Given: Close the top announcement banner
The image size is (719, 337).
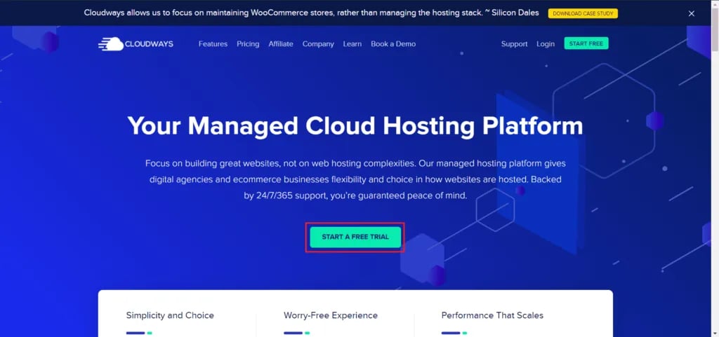Looking at the screenshot, I should (x=691, y=13).
